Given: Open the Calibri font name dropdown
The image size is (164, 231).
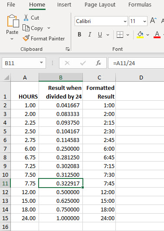Looking at the screenshot, I should [125, 21].
